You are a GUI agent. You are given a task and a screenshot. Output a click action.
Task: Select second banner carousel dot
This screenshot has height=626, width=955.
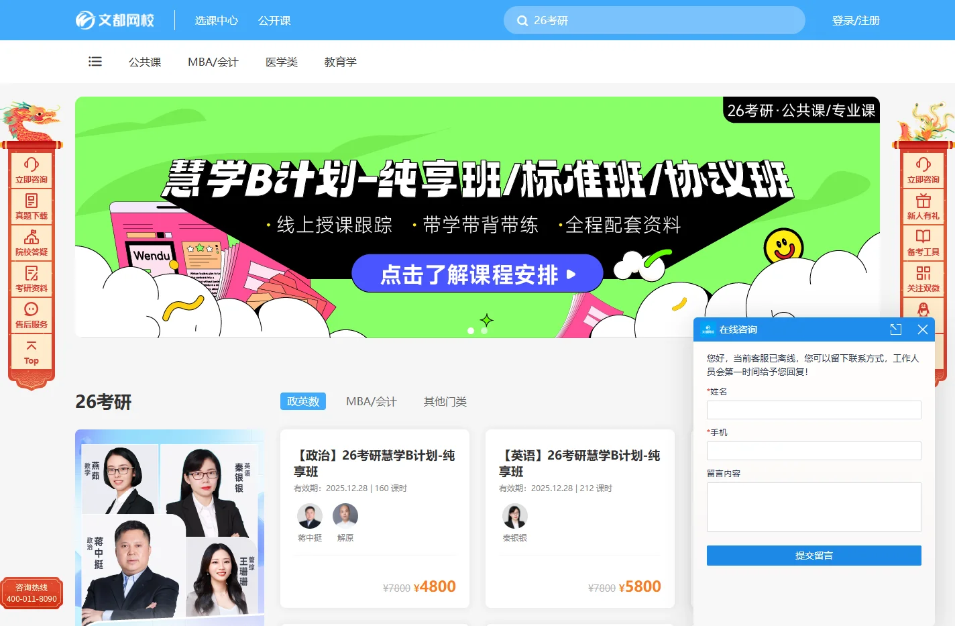click(x=484, y=331)
